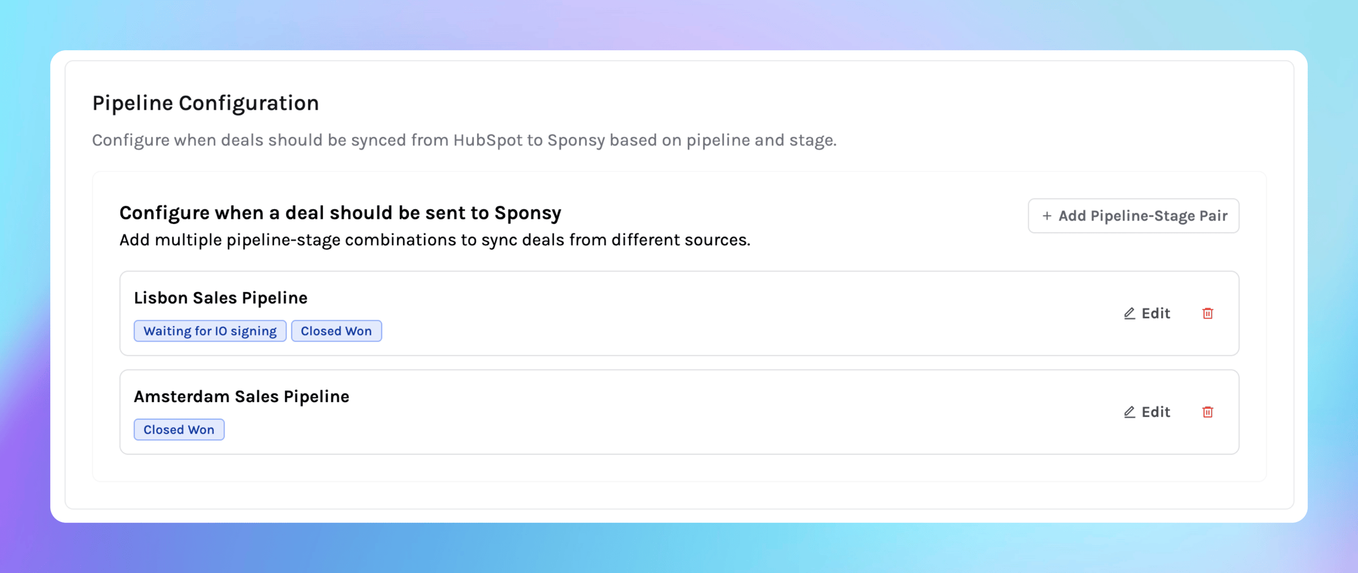
Task: Click the Pipeline Configuration heading
Action: 205,104
